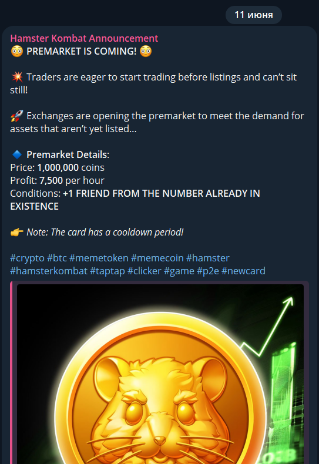Select the #memecoin hashtag
Viewport: 319px width, 464px height.
coord(157,258)
